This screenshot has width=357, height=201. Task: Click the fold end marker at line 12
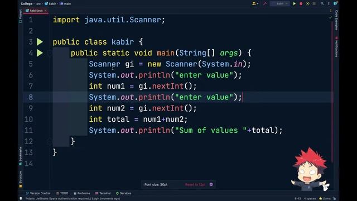point(50,141)
